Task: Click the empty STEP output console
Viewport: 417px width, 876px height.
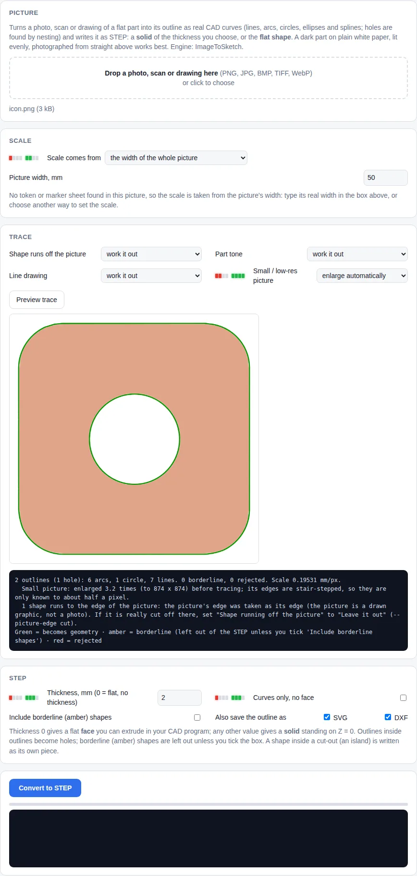Action: [208, 838]
